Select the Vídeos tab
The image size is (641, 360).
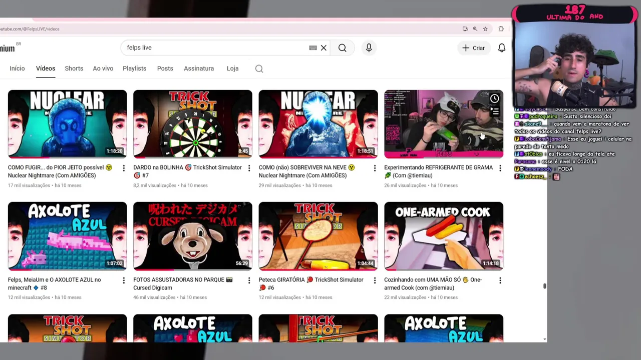point(46,68)
